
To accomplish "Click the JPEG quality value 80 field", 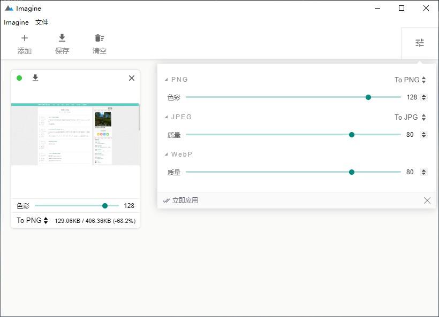I will 410,135.
